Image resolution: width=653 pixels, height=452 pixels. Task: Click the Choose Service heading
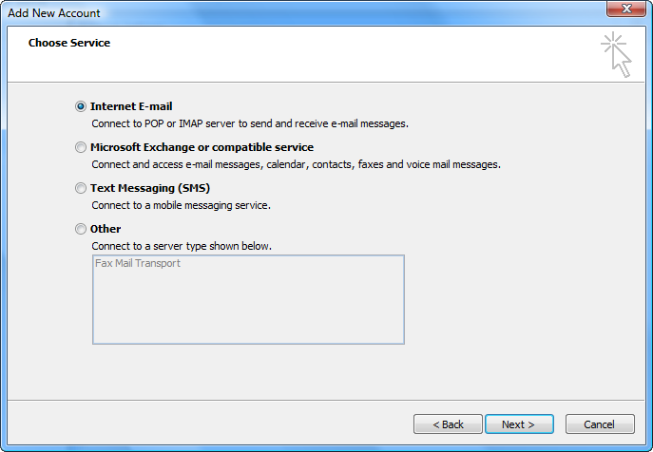(x=69, y=43)
